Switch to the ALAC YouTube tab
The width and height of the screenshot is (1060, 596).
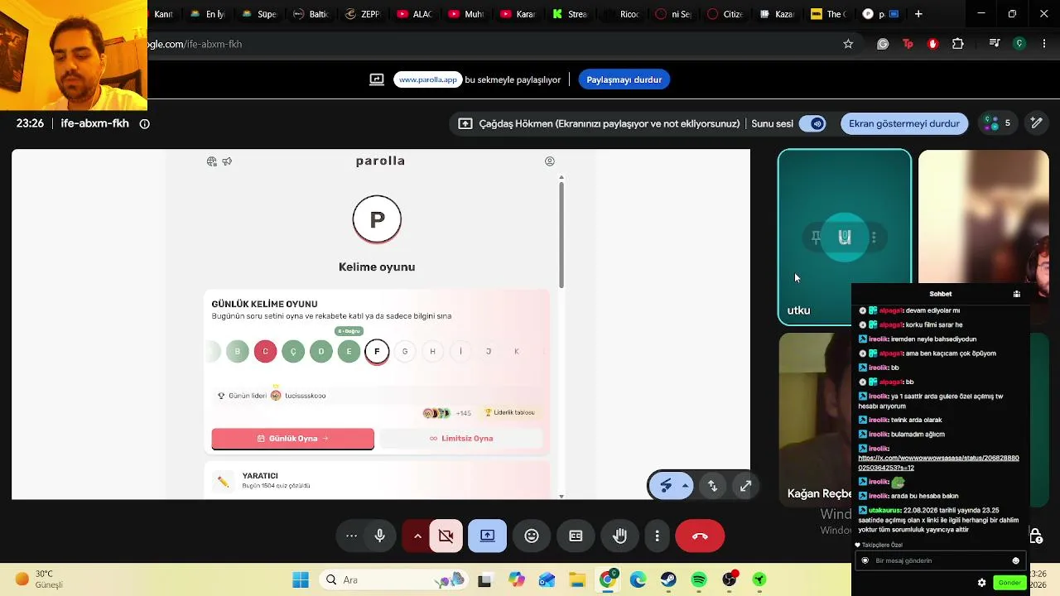(x=414, y=14)
